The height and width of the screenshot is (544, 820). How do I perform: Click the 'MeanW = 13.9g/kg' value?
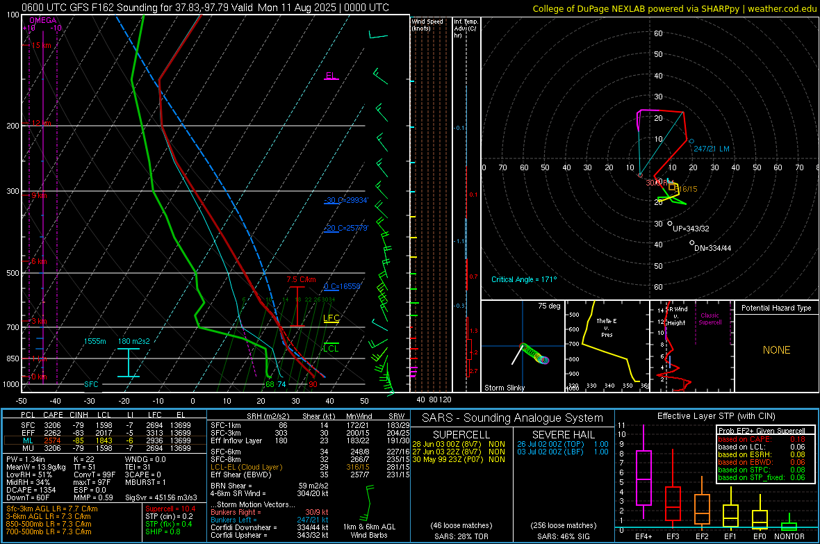[36, 467]
